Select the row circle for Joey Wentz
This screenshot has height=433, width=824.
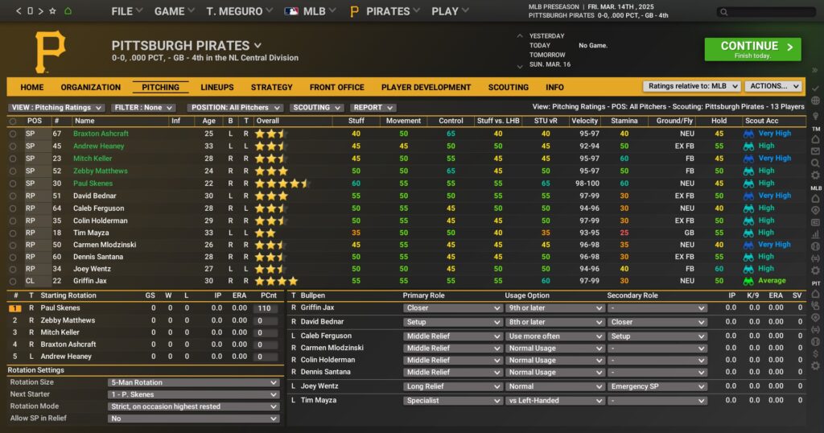pyautogui.click(x=13, y=269)
